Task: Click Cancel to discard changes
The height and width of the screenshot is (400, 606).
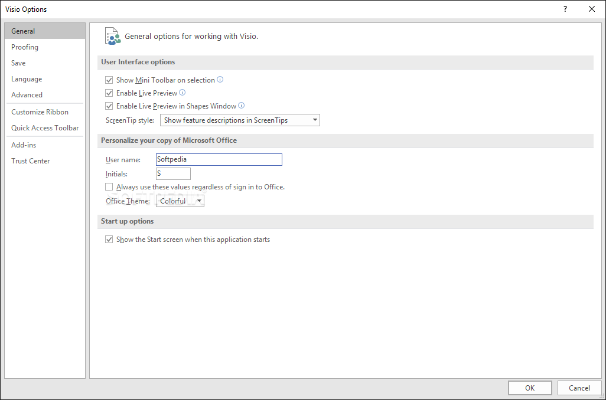Action: pyautogui.click(x=579, y=388)
